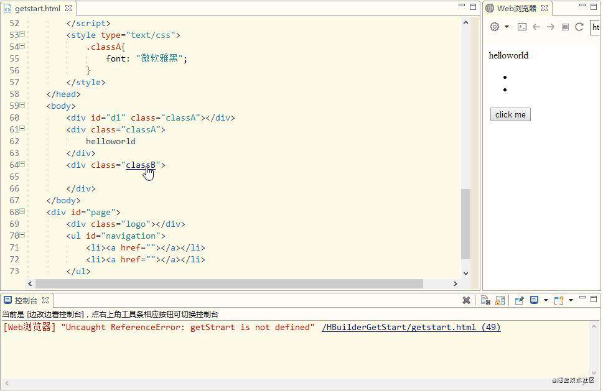Pin the console view icon
The height and width of the screenshot is (391, 603).
(519, 300)
